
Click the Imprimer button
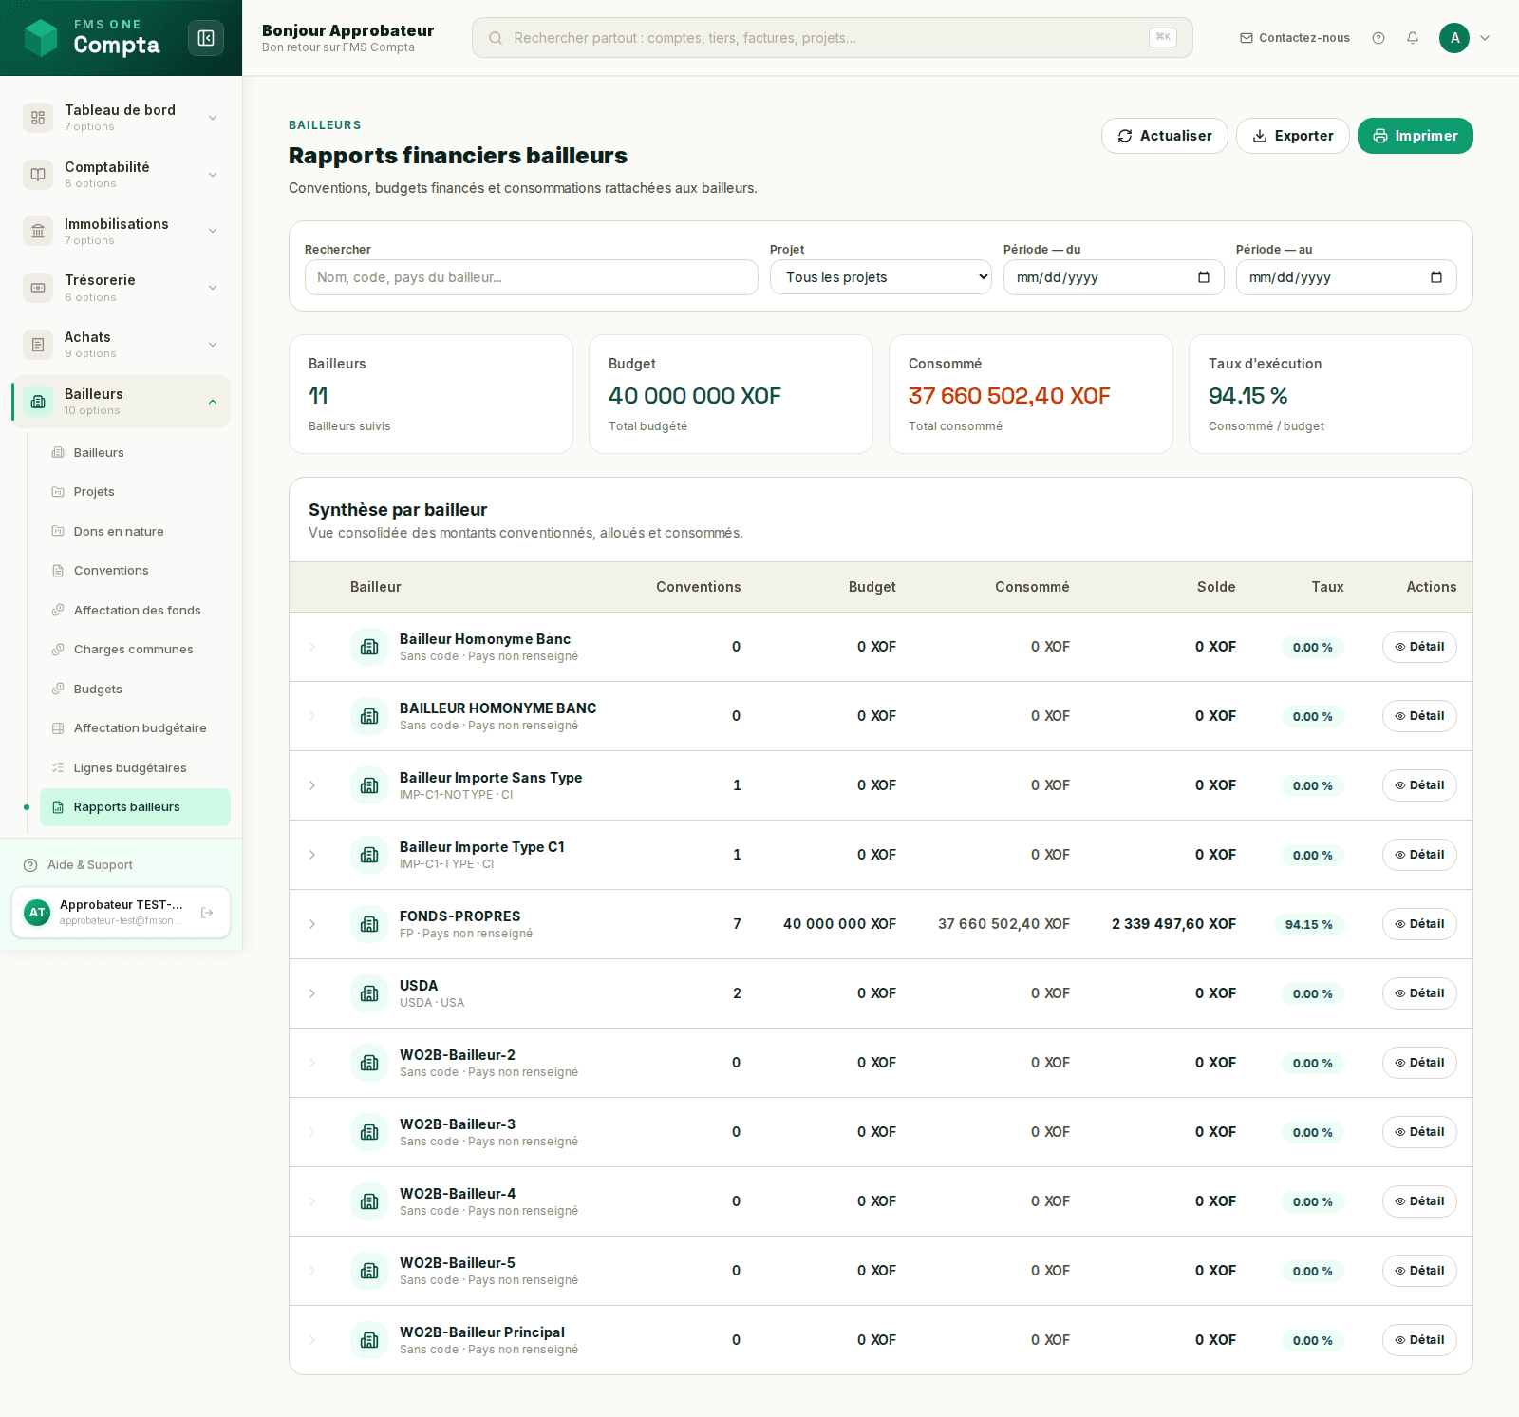(x=1415, y=136)
